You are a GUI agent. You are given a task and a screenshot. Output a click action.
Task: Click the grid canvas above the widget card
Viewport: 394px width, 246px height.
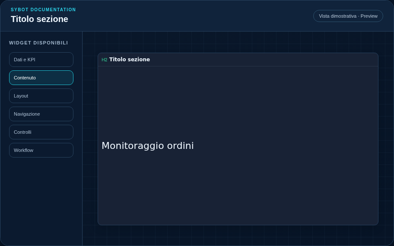[238, 42]
